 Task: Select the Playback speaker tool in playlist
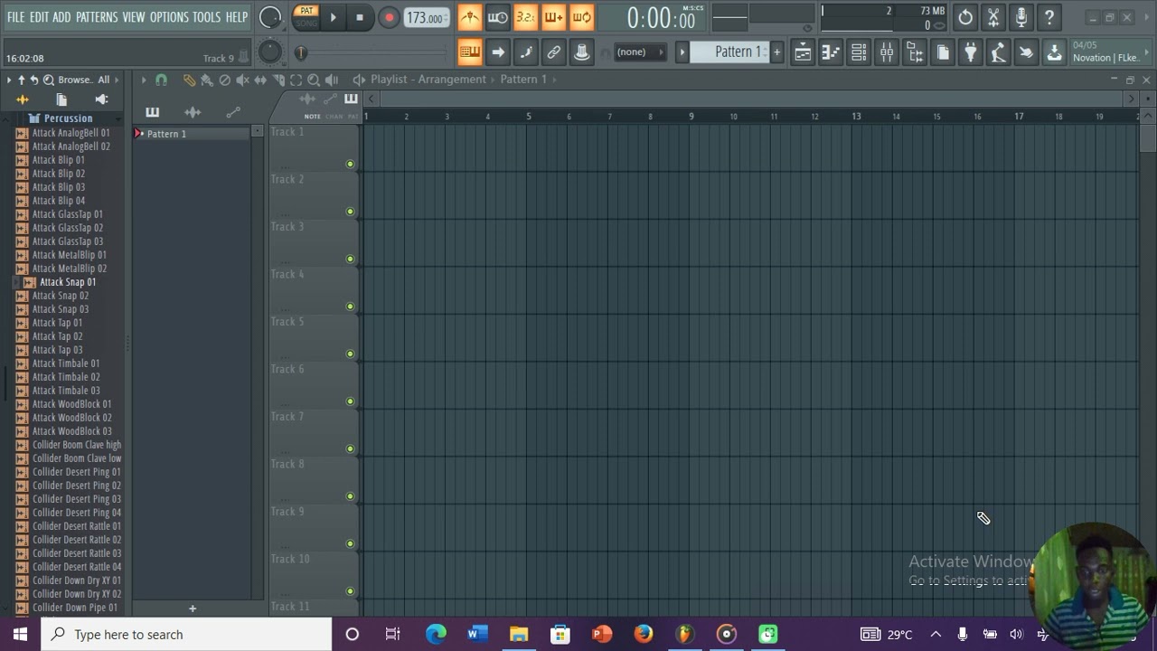coord(332,80)
